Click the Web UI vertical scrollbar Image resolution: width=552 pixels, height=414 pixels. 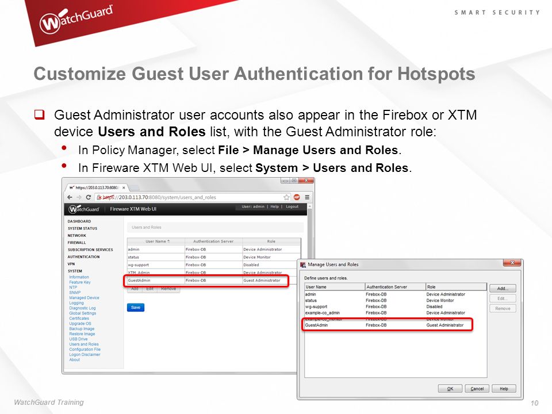310,232
